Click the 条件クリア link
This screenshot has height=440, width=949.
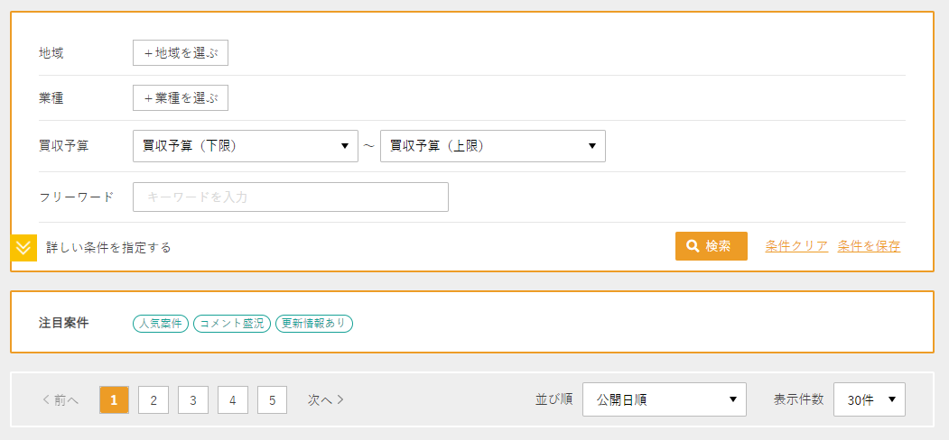pos(795,246)
